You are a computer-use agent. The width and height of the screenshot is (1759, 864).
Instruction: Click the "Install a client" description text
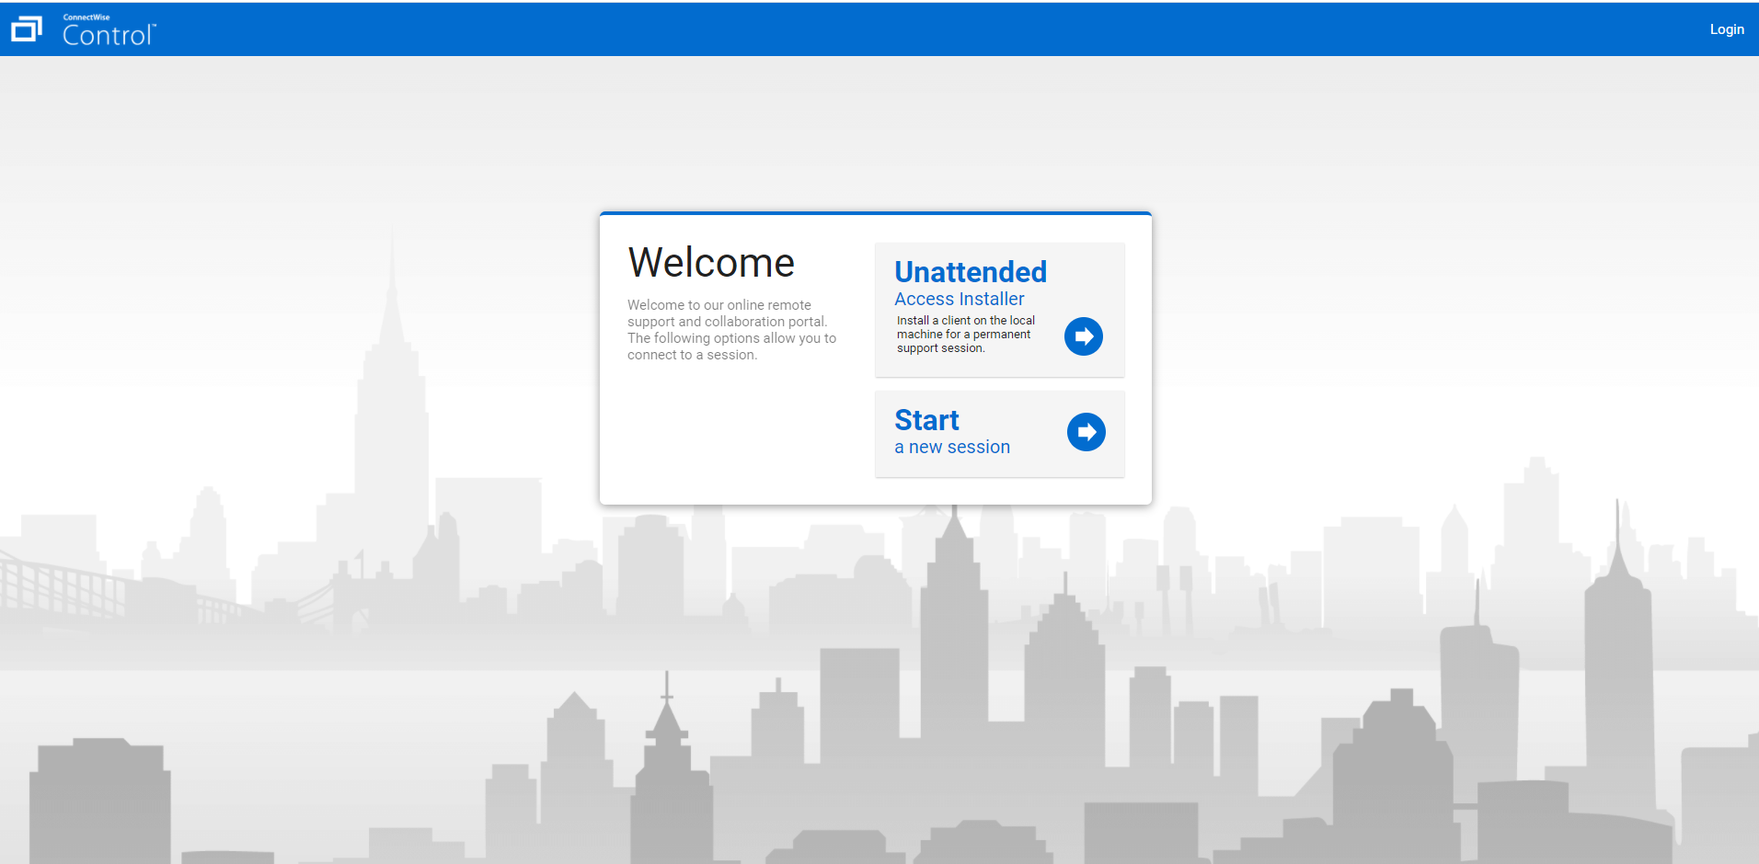click(965, 335)
